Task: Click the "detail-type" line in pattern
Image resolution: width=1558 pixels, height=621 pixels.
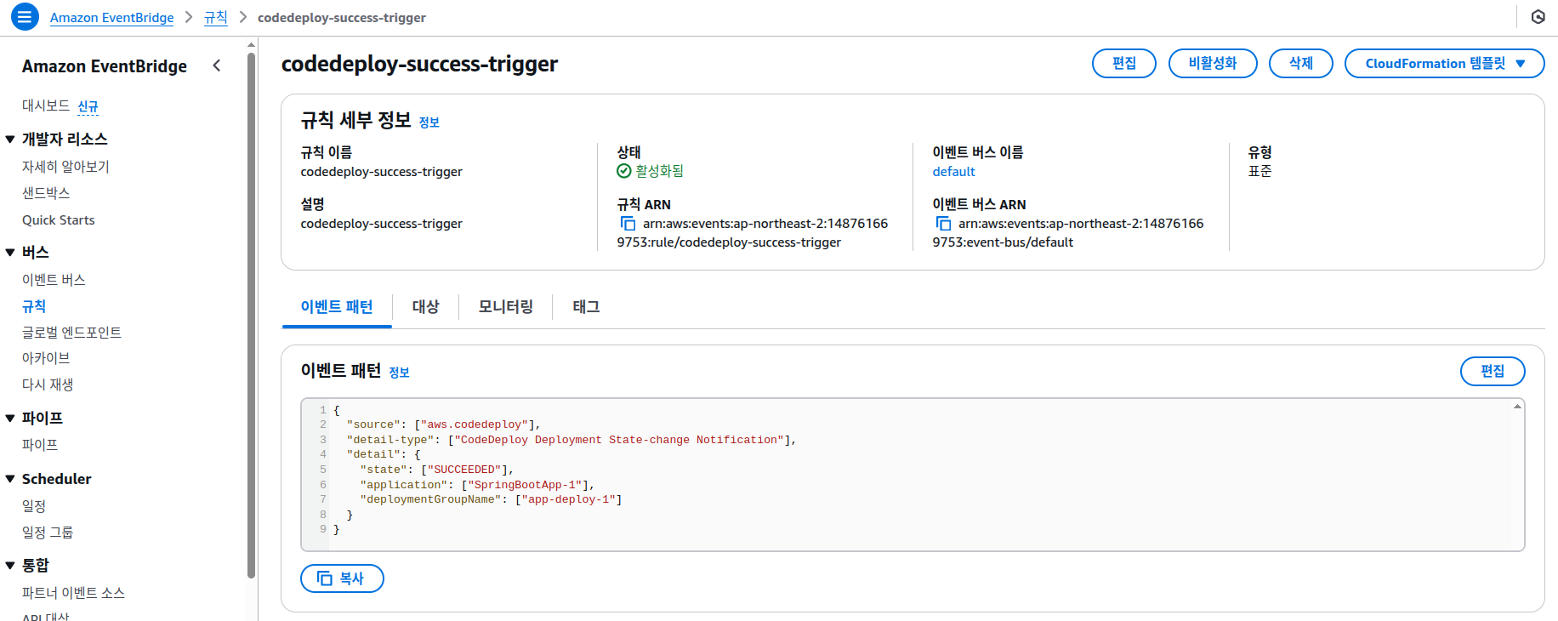Action: click(571, 440)
